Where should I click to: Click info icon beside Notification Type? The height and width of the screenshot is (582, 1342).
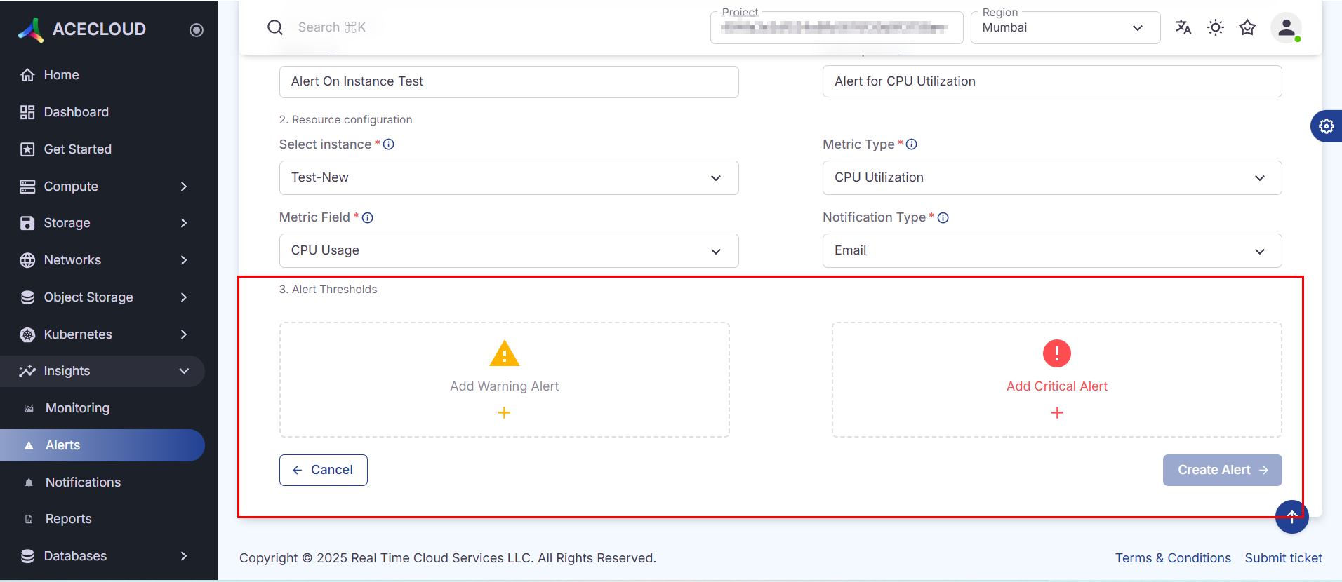pyautogui.click(x=943, y=218)
